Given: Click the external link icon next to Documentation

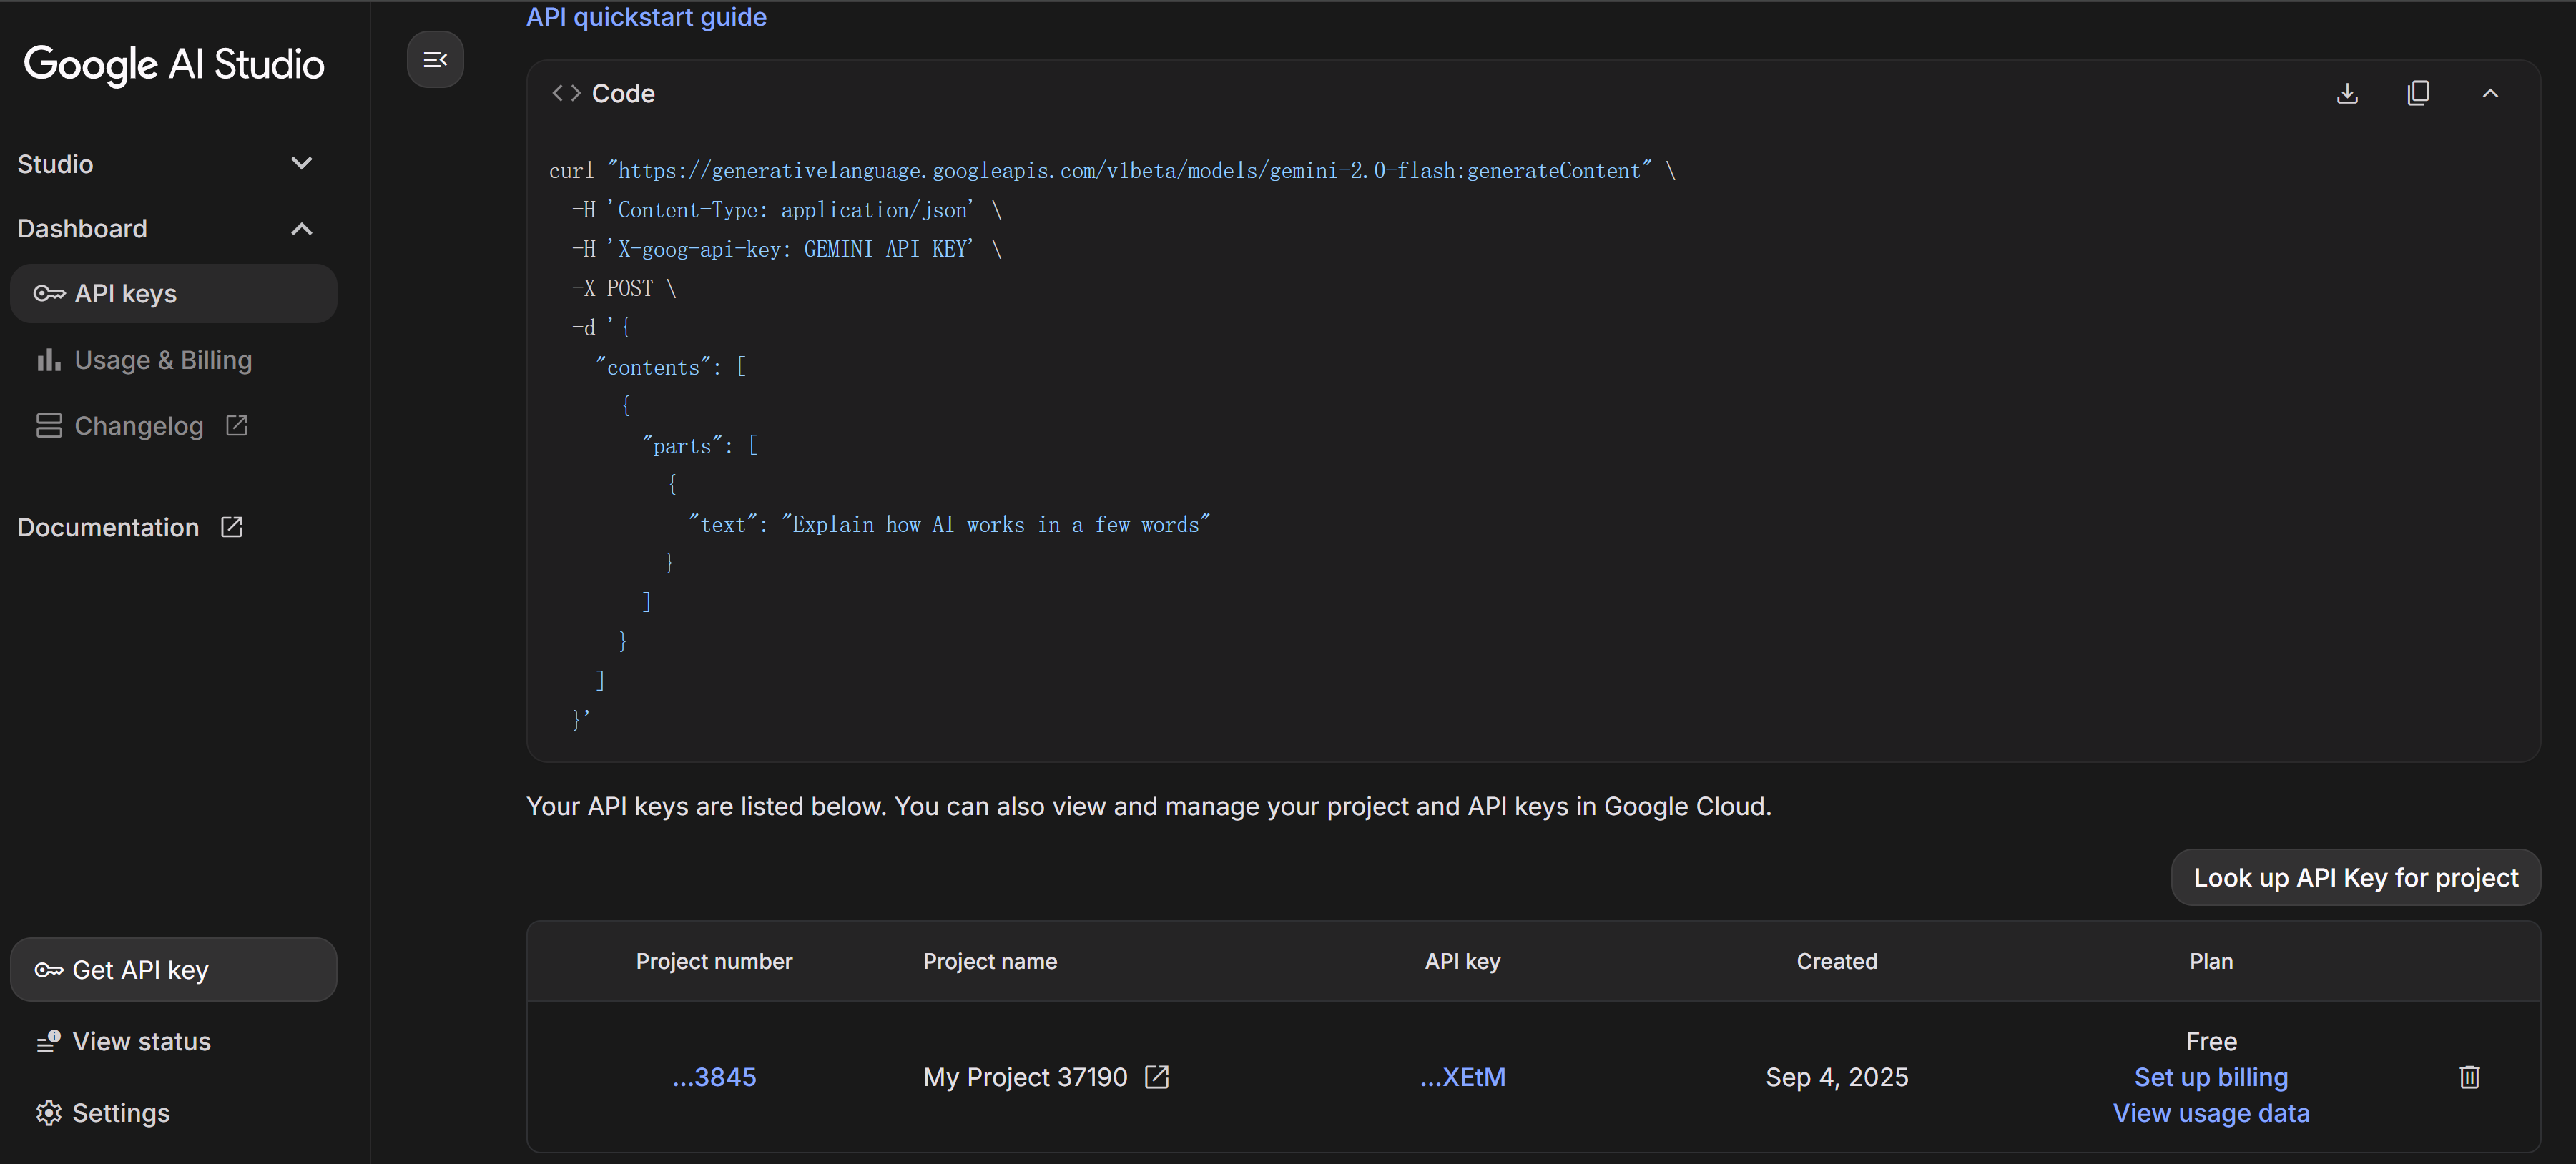Looking at the screenshot, I should pos(232,527).
